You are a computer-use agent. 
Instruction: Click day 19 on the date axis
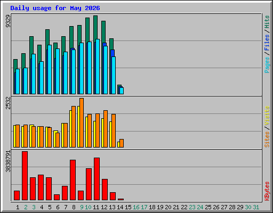point(160,207)
